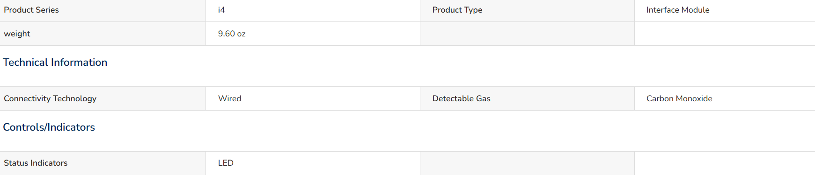The width and height of the screenshot is (815, 175).
Task: Click the Product Series label cell
Action: 103,10
